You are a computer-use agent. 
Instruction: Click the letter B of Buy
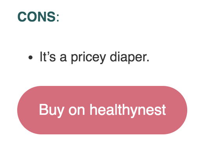point(43,109)
